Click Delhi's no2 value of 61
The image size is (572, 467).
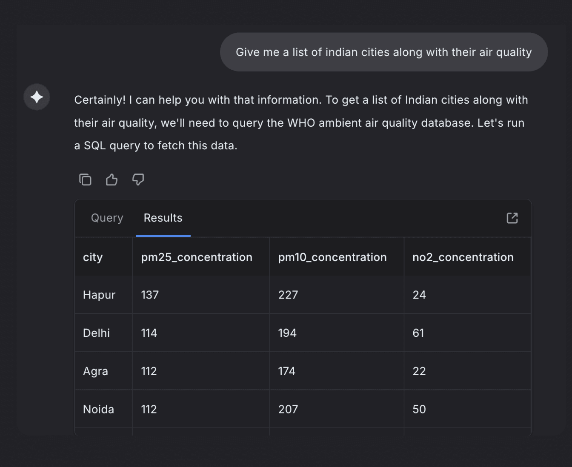418,333
